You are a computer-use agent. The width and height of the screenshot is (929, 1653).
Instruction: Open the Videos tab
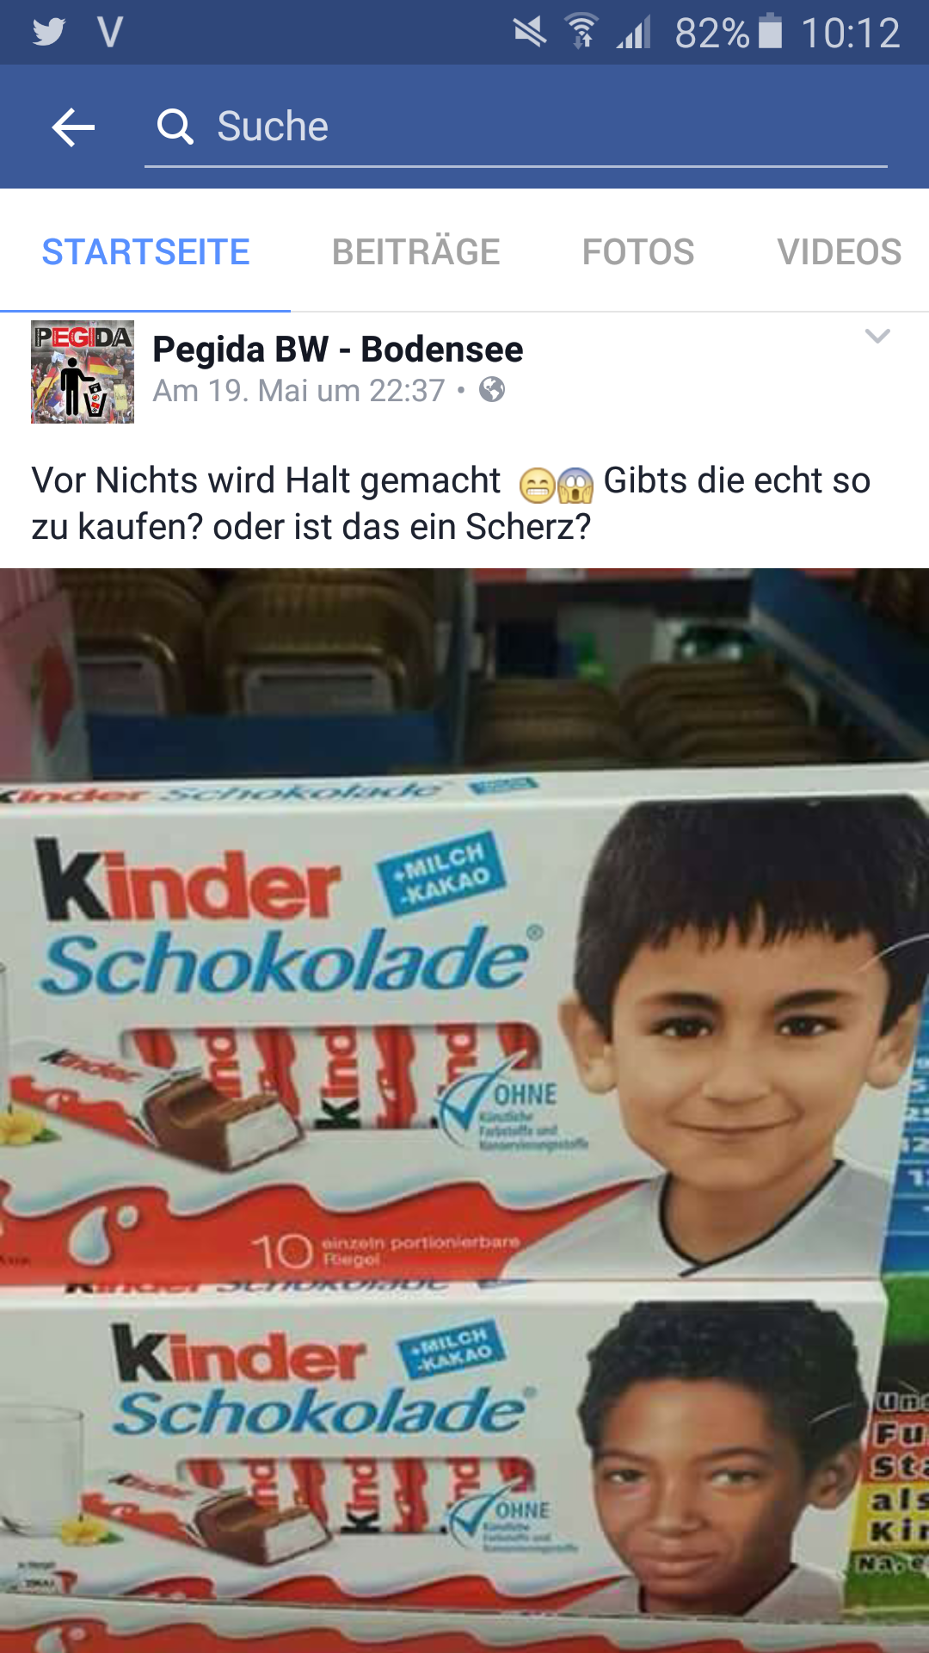[x=840, y=252]
